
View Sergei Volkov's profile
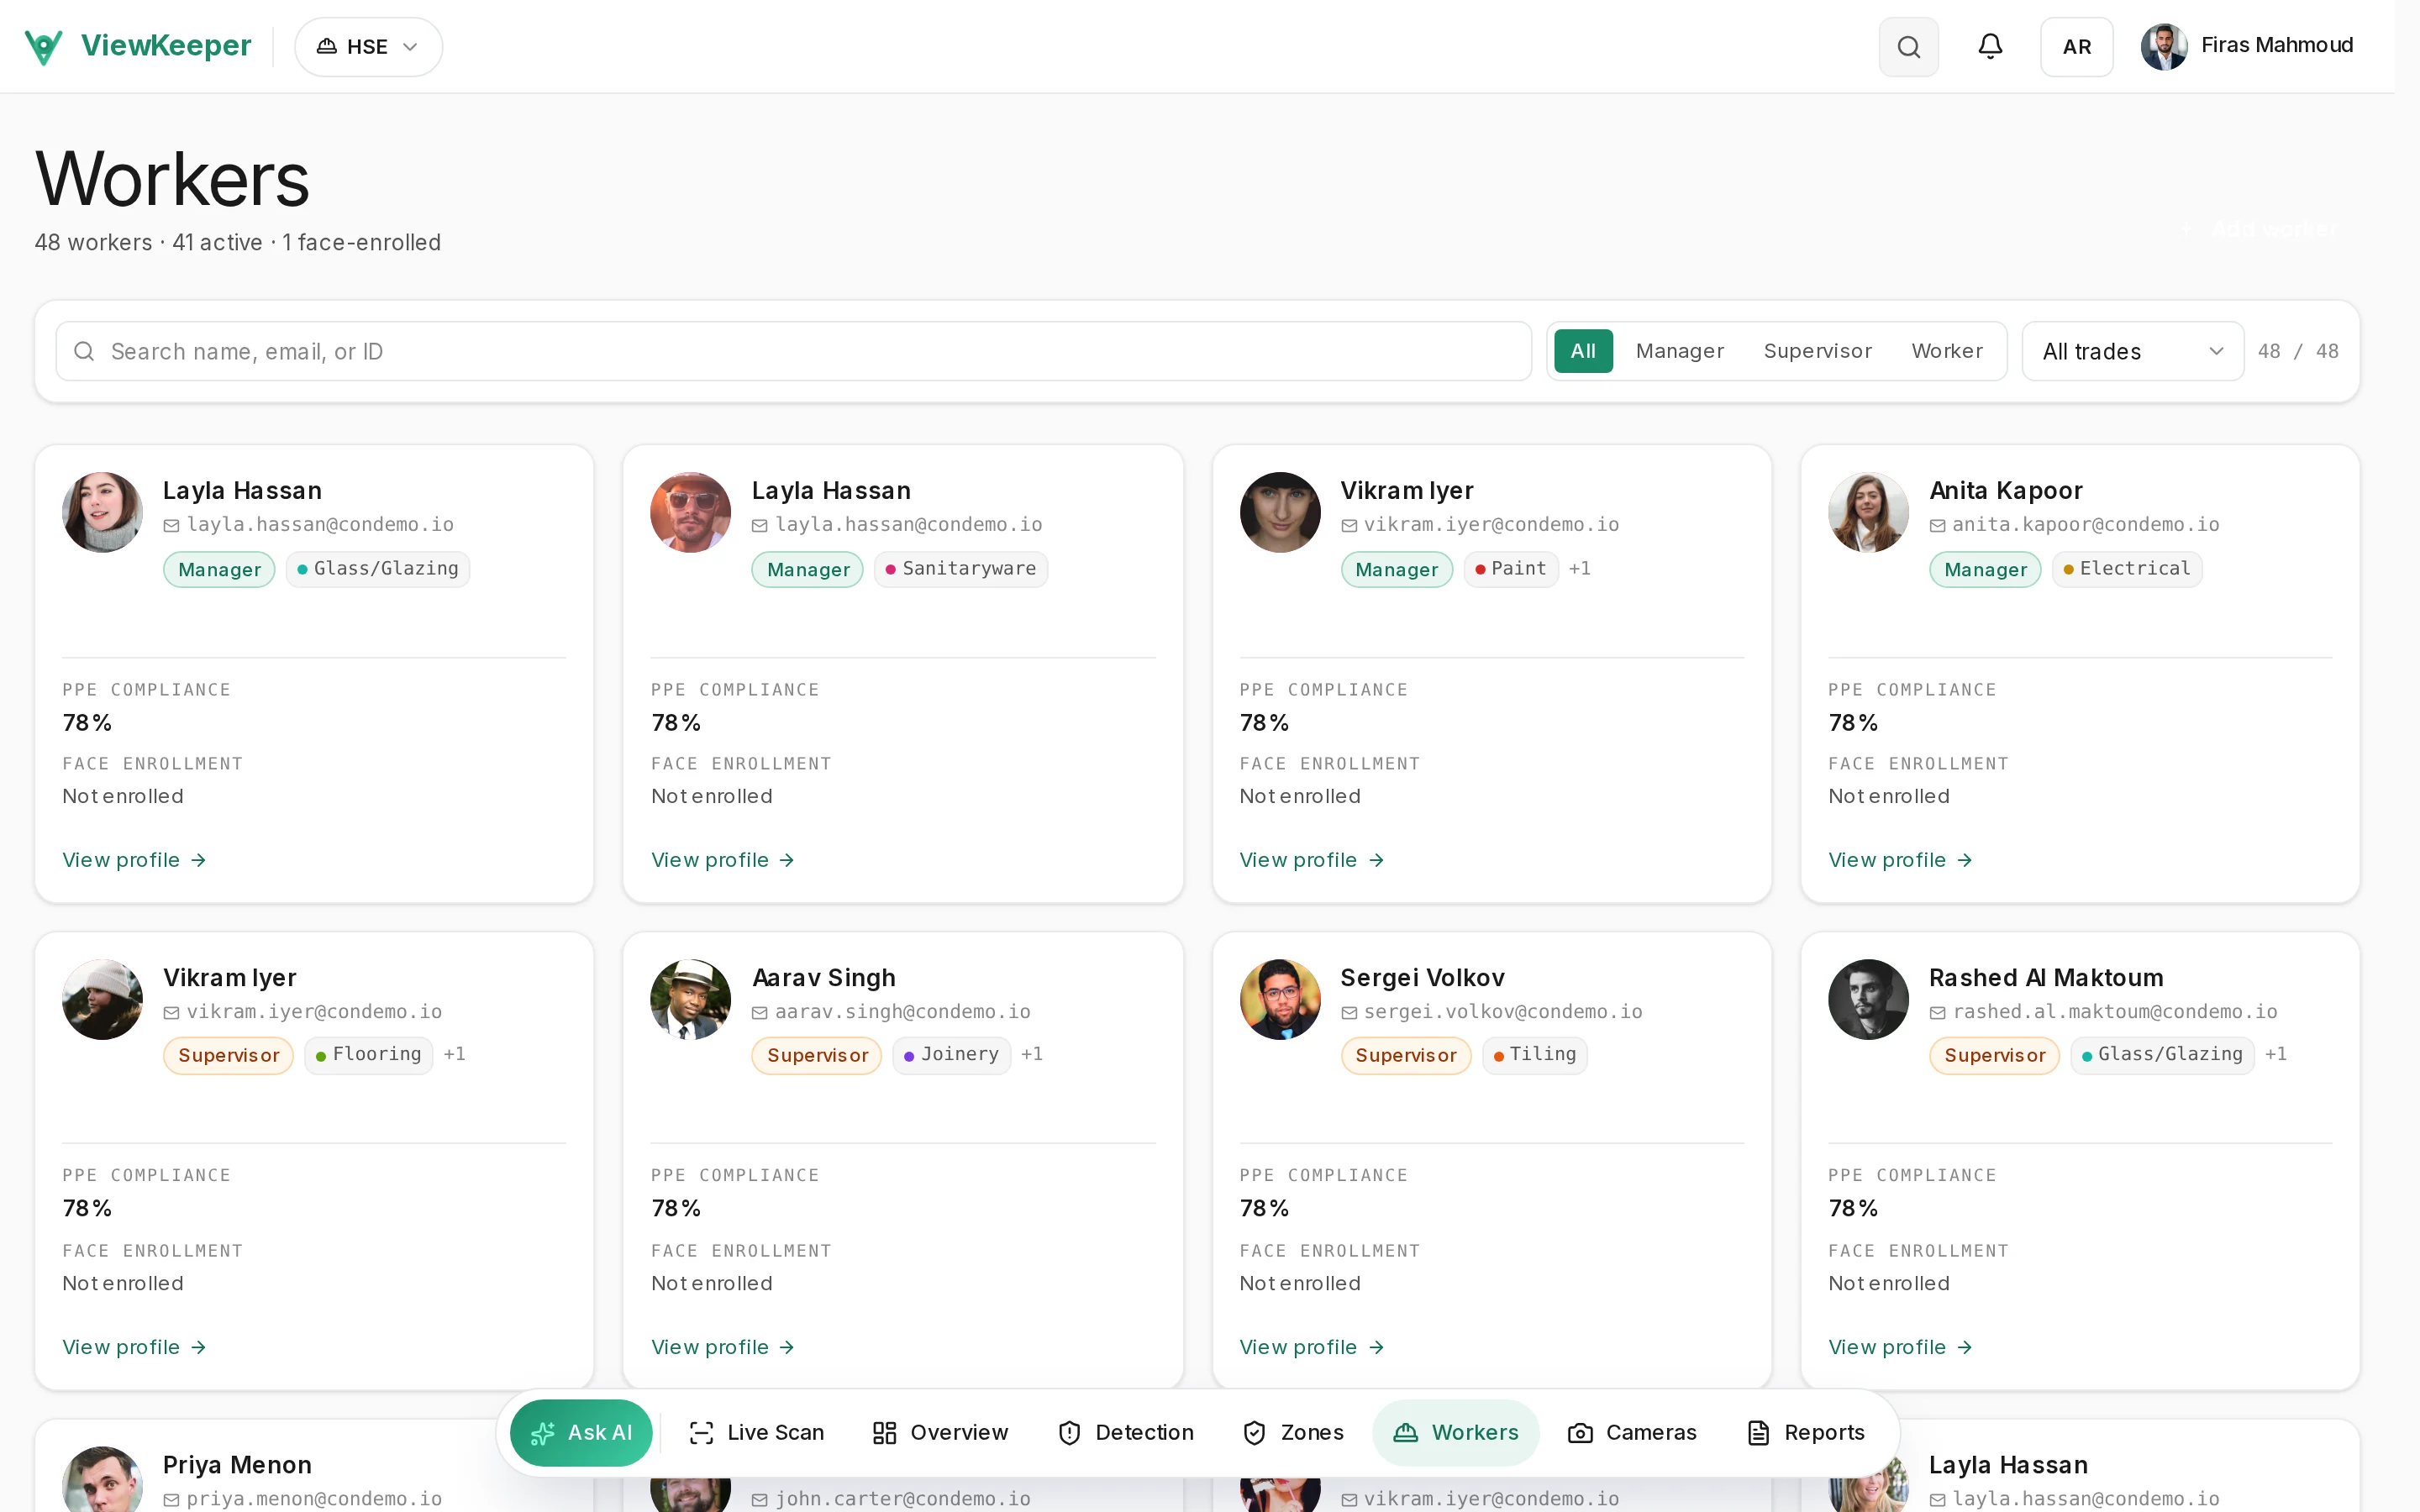click(1311, 1347)
